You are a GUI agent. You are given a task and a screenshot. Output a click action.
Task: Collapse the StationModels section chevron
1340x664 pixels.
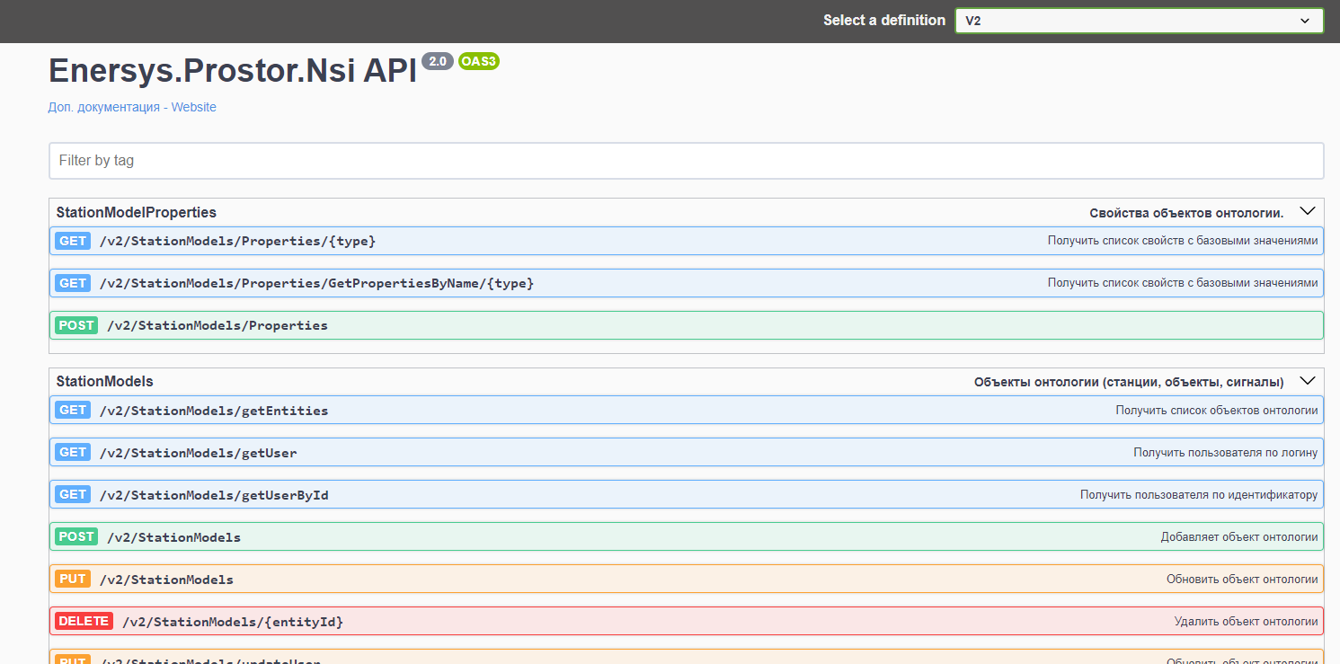pos(1307,381)
